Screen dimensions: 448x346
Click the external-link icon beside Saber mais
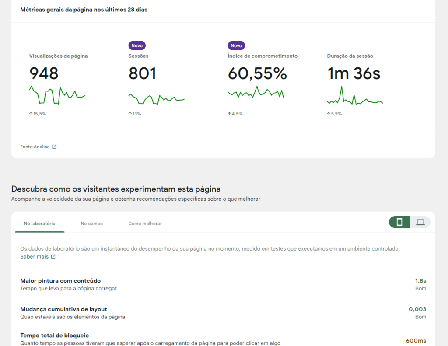(54, 256)
